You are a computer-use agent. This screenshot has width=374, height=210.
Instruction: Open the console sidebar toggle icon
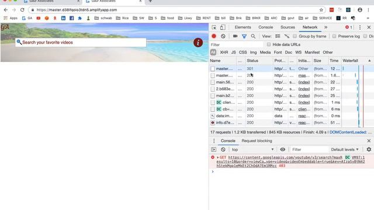214,149
